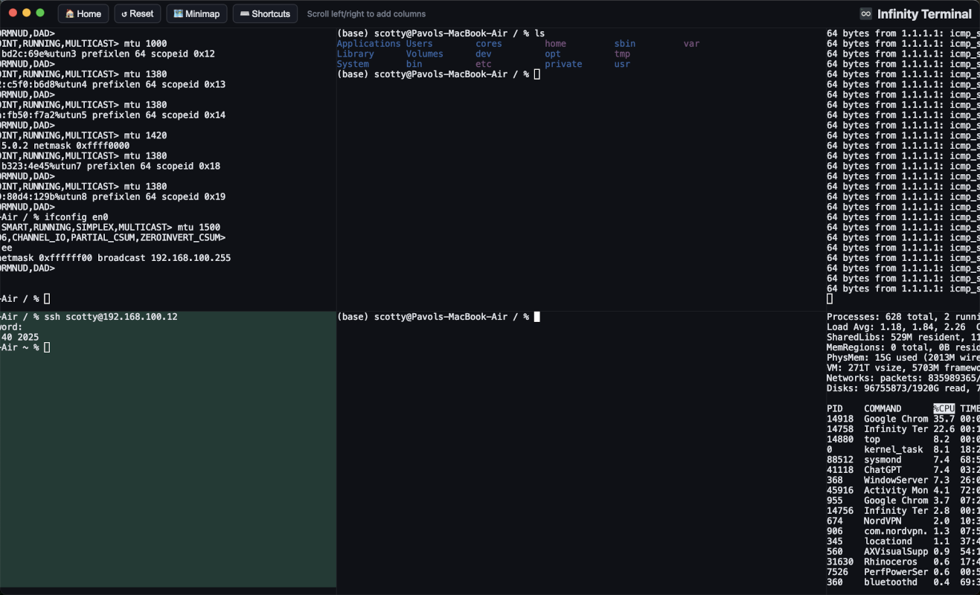Click the highlighted %CPU column header

pyautogui.click(x=944, y=408)
